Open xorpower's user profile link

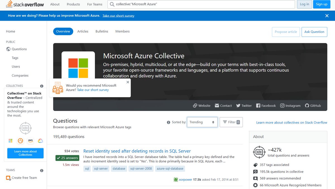pos(185,180)
